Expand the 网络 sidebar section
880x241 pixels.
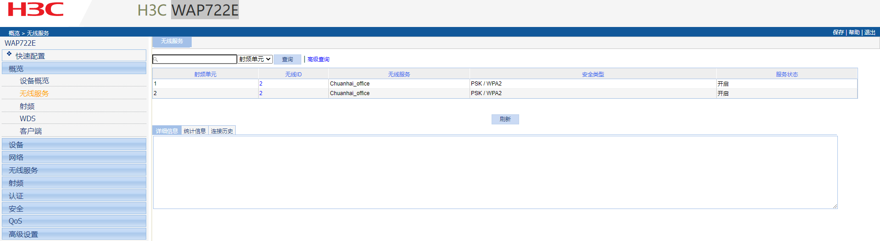point(74,157)
